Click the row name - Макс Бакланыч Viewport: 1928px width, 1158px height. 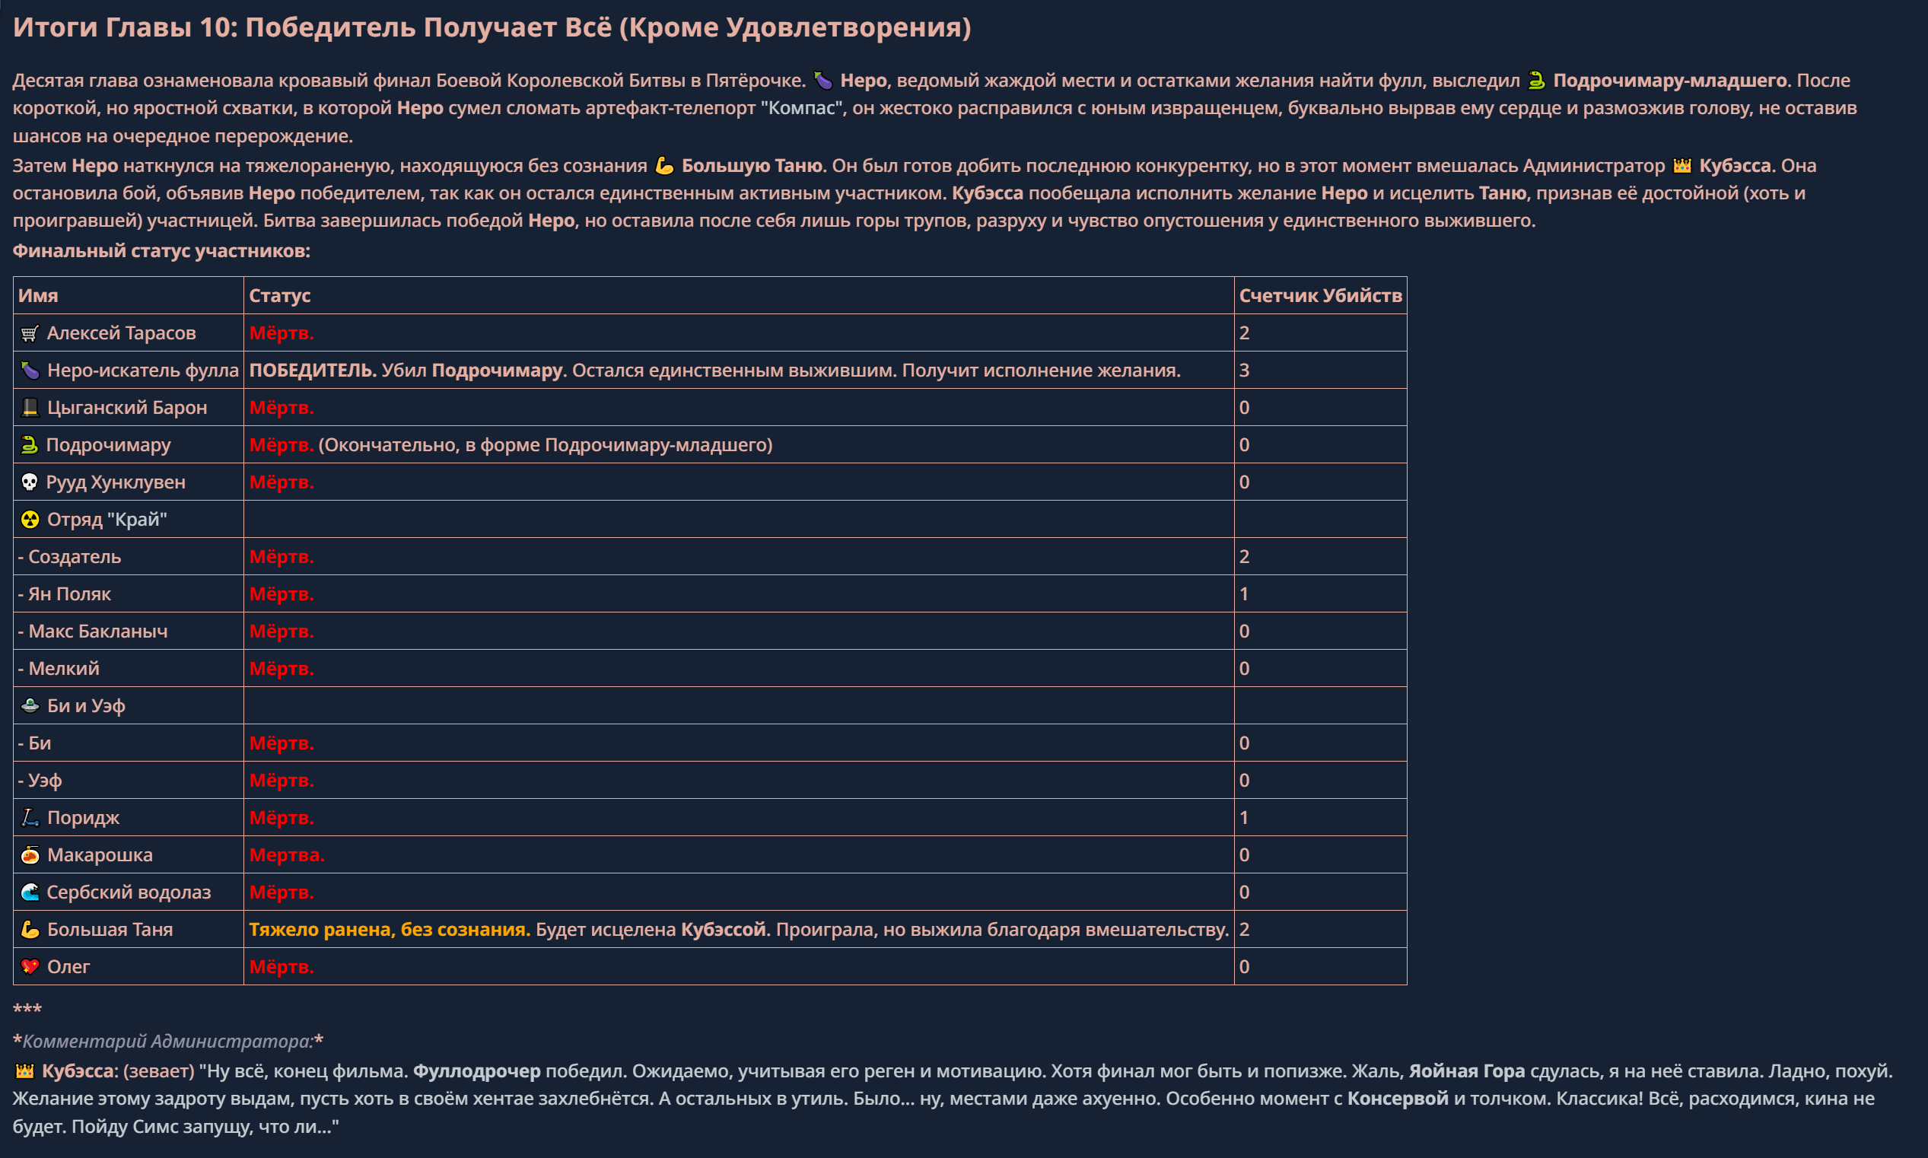tap(93, 632)
